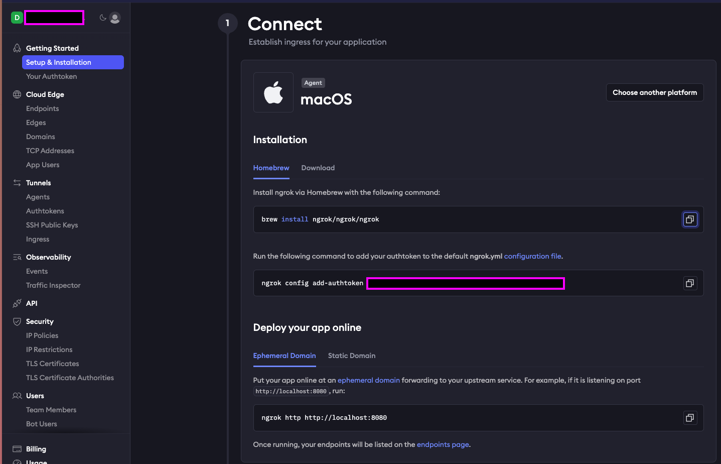Go to IP Restrictions

[49, 350]
